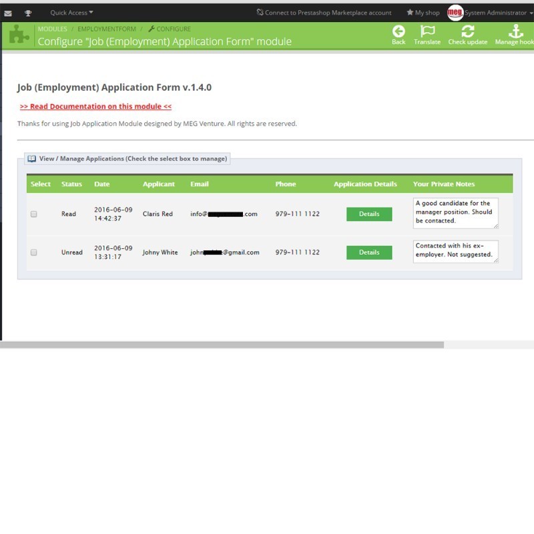
Task: Click the Phone column header
Action: click(x=286, y=184)
